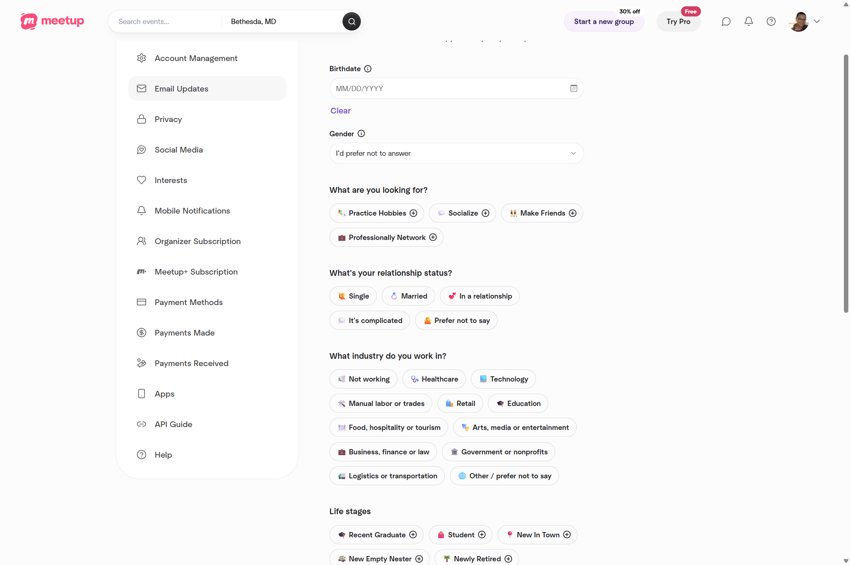Screen dimensions: 850x565
Task: Click the Gender info icon
Action: point(361,133)
